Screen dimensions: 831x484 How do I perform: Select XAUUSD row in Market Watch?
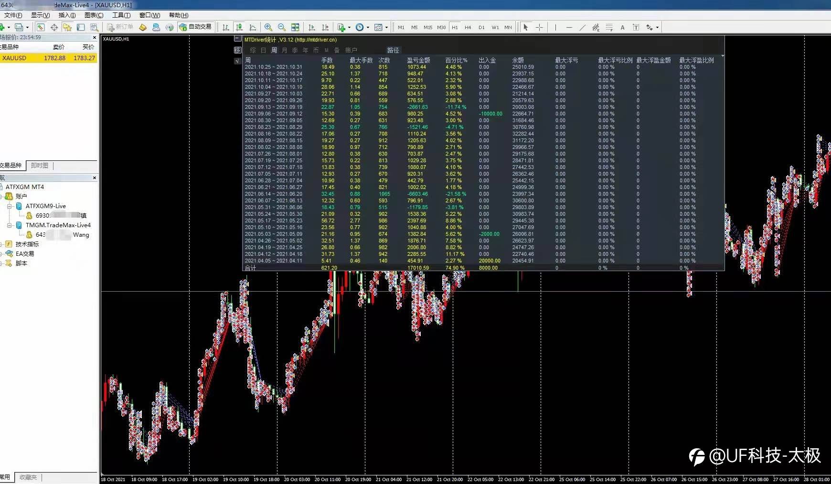pos(48,58)
